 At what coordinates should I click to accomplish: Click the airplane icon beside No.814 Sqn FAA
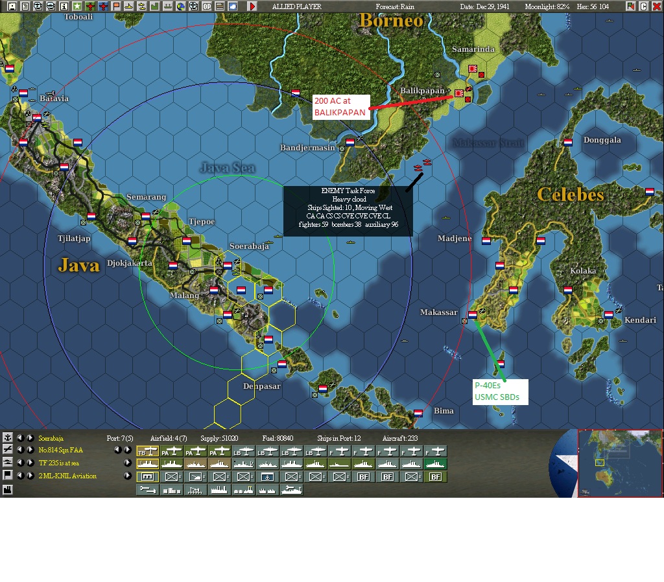coord(8,450)
